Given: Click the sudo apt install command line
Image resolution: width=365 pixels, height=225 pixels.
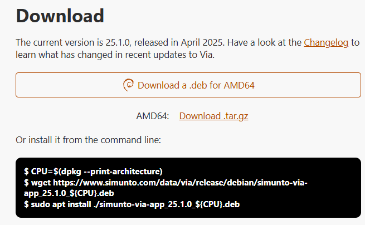Looking at the screenshot, I should coord(132,204).
